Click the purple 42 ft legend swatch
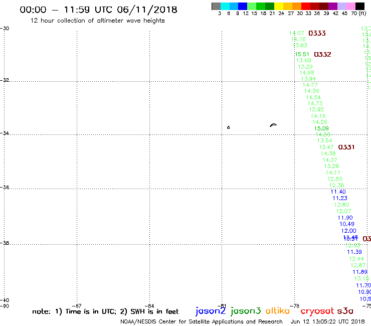 coord(332,6)
